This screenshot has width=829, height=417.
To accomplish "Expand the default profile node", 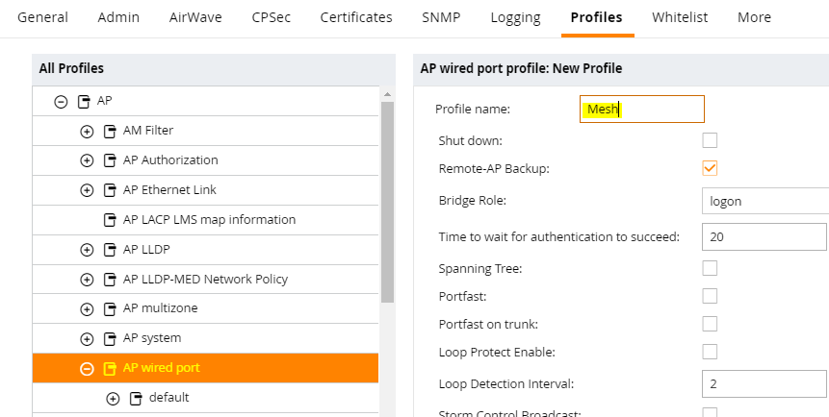I will (x=113, y=399).
